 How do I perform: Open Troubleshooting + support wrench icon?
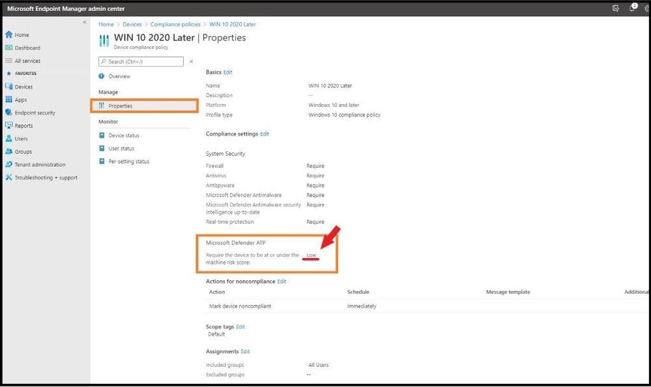(x=8, y=177)
